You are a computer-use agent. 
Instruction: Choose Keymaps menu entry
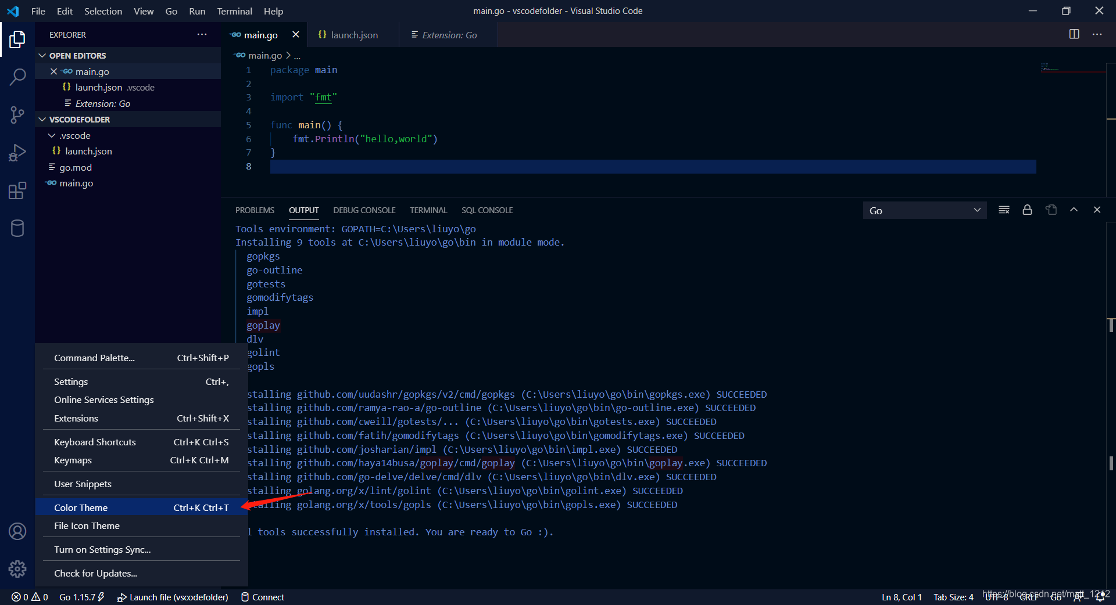pyautogui.click(x=141, y=460)
